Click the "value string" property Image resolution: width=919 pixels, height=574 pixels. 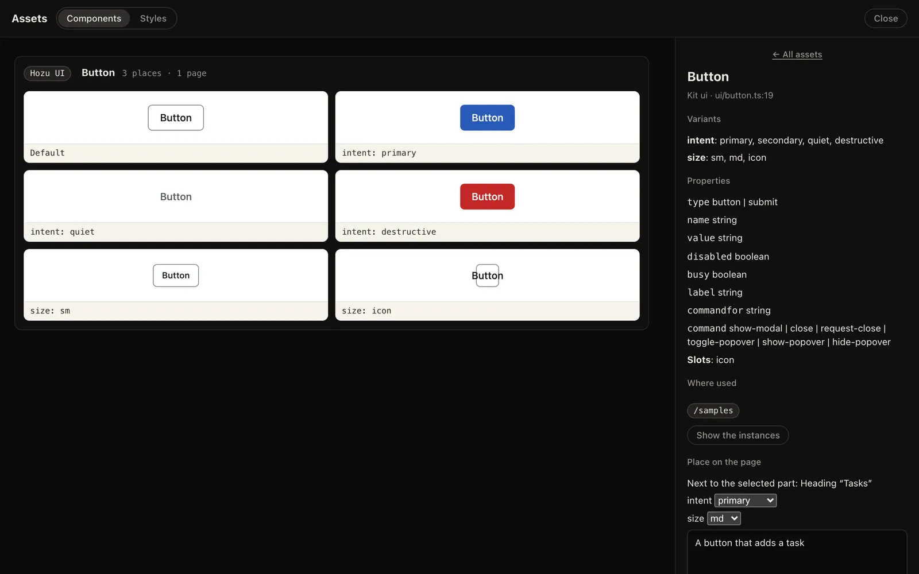tap(715, 238)
